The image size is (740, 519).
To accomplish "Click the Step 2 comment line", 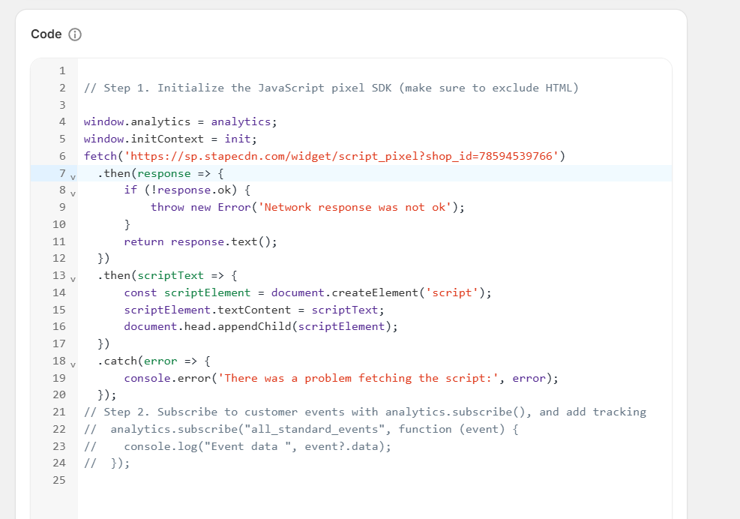I will pos(364,412).
